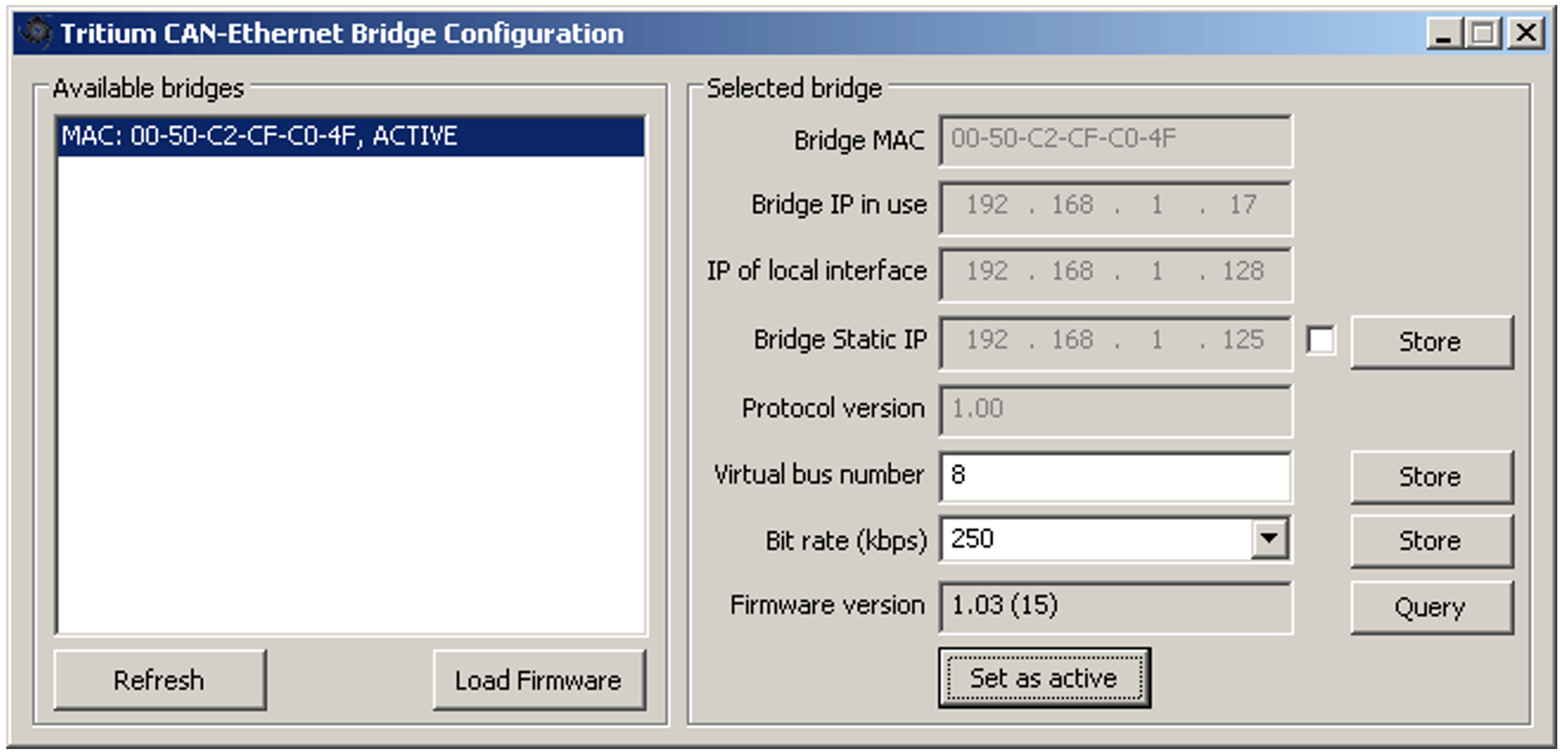This screenshot has height=754, width=1561.
Task: Click the Bridge MAC text field
Action: (x=1115, y=140)
